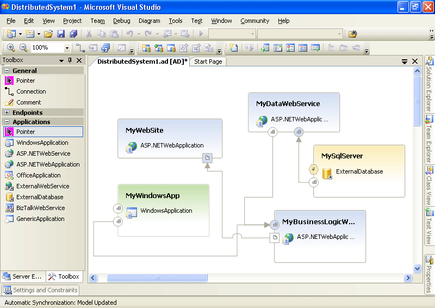The image size is (435, 308).
Task: Click the Zoom Out magnifier icon
Action: coord(23,48)
